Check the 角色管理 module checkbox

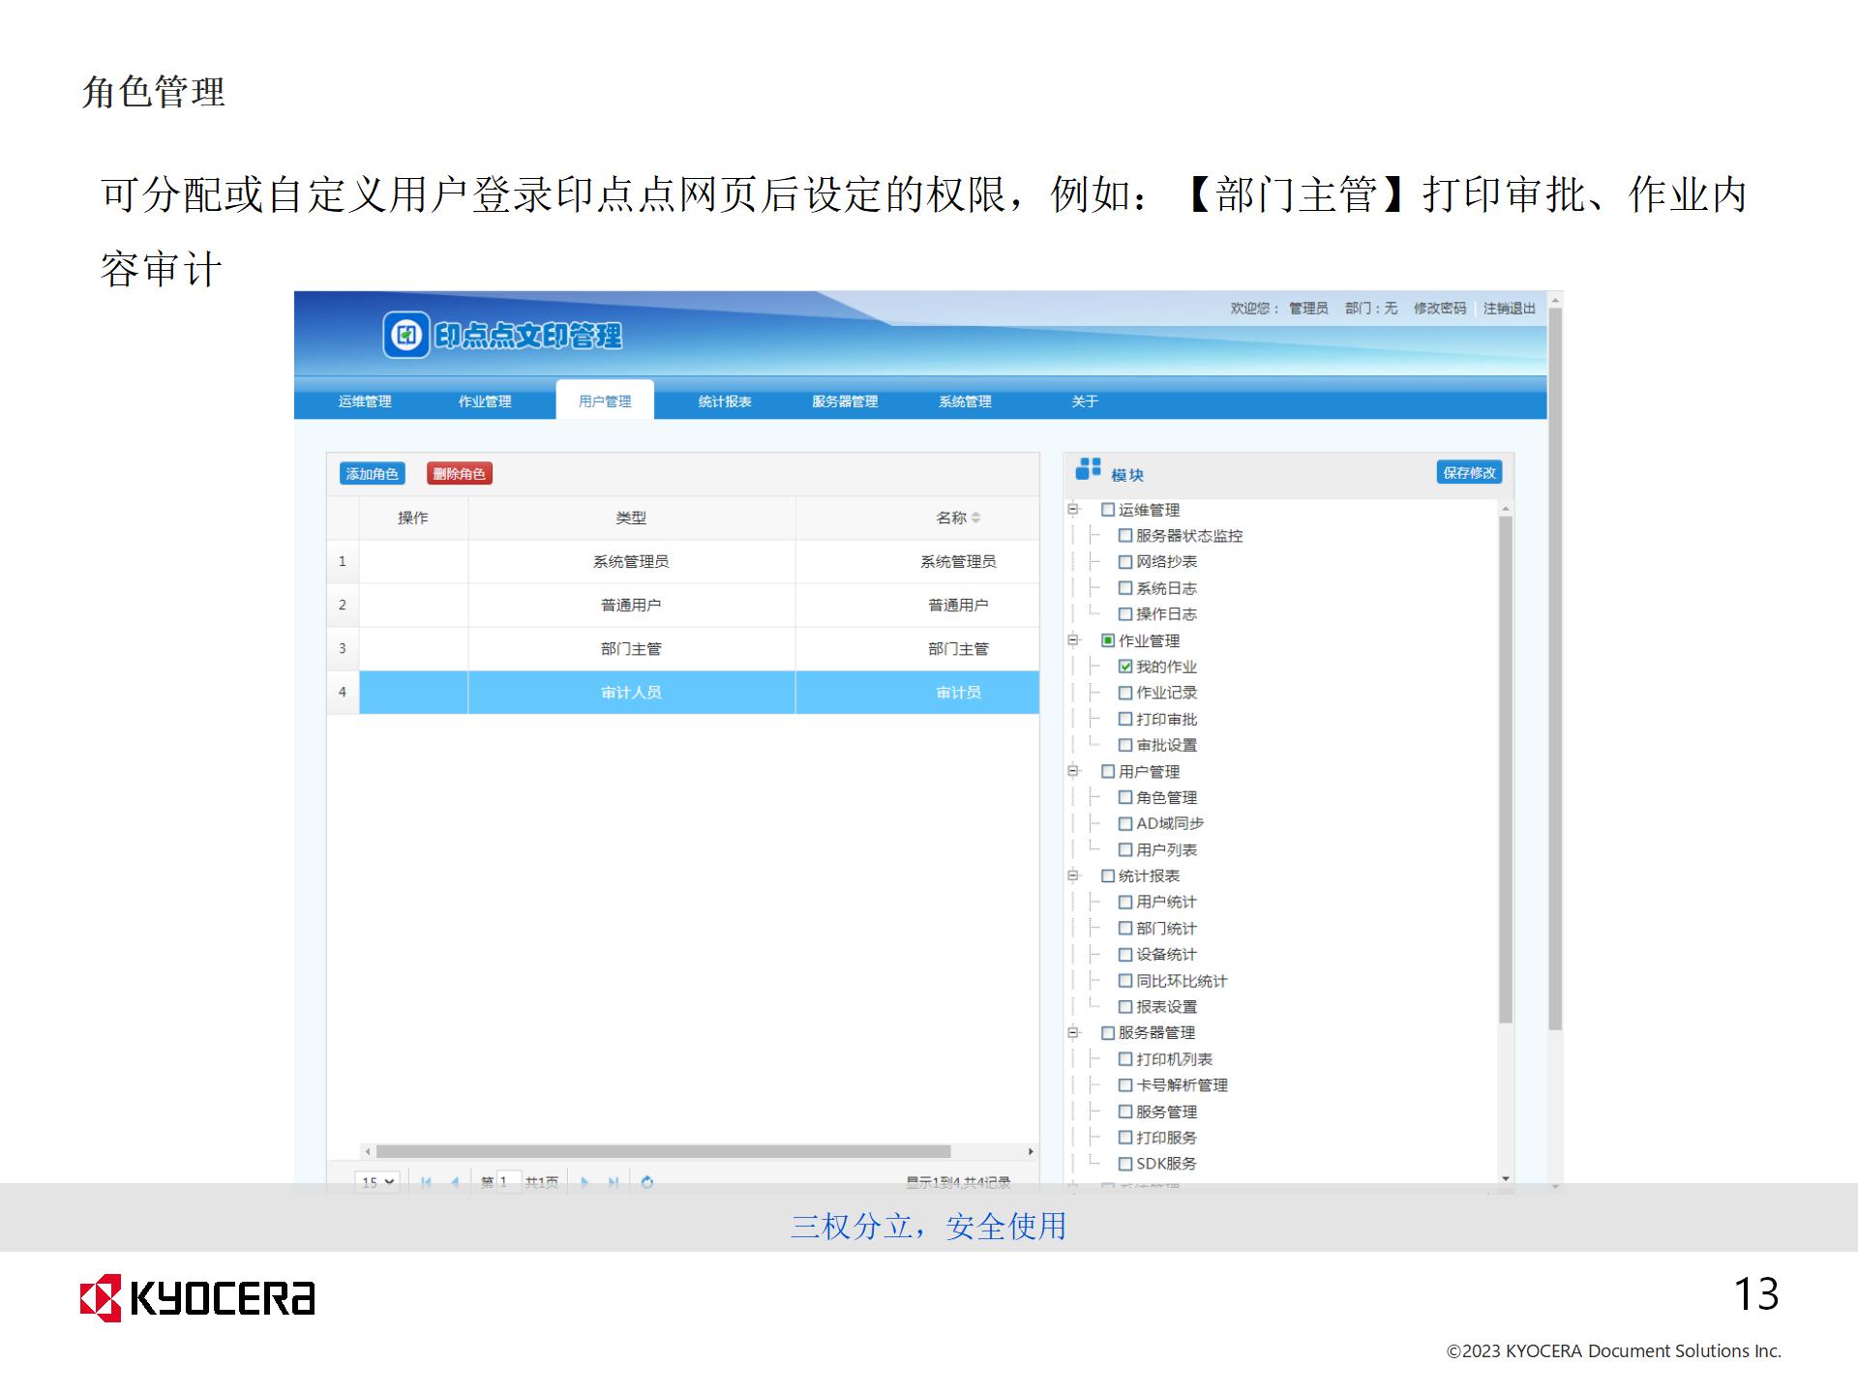[1125, 797]
